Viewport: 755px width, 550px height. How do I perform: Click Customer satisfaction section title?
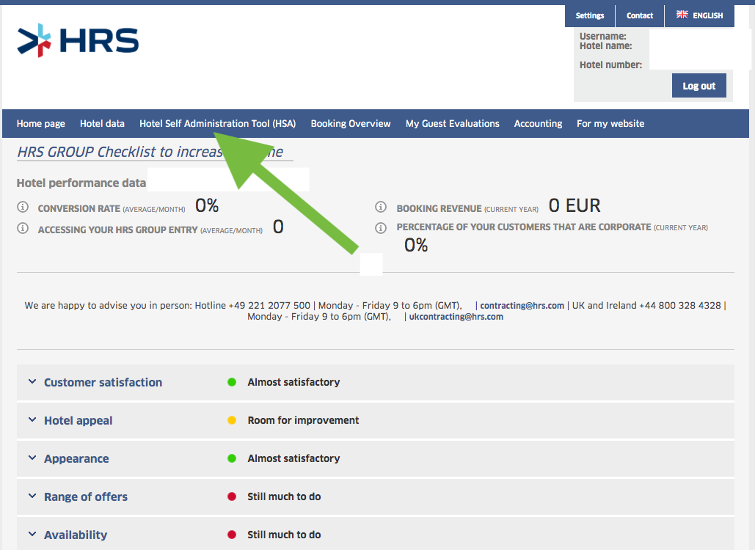coord(103,383)
